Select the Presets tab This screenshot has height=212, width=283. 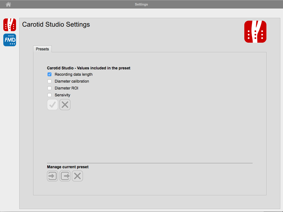[x=42, y=49]
